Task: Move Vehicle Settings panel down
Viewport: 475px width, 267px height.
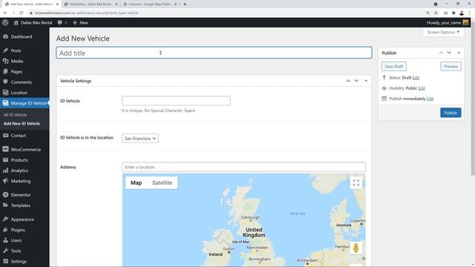Action: [356, 81]
